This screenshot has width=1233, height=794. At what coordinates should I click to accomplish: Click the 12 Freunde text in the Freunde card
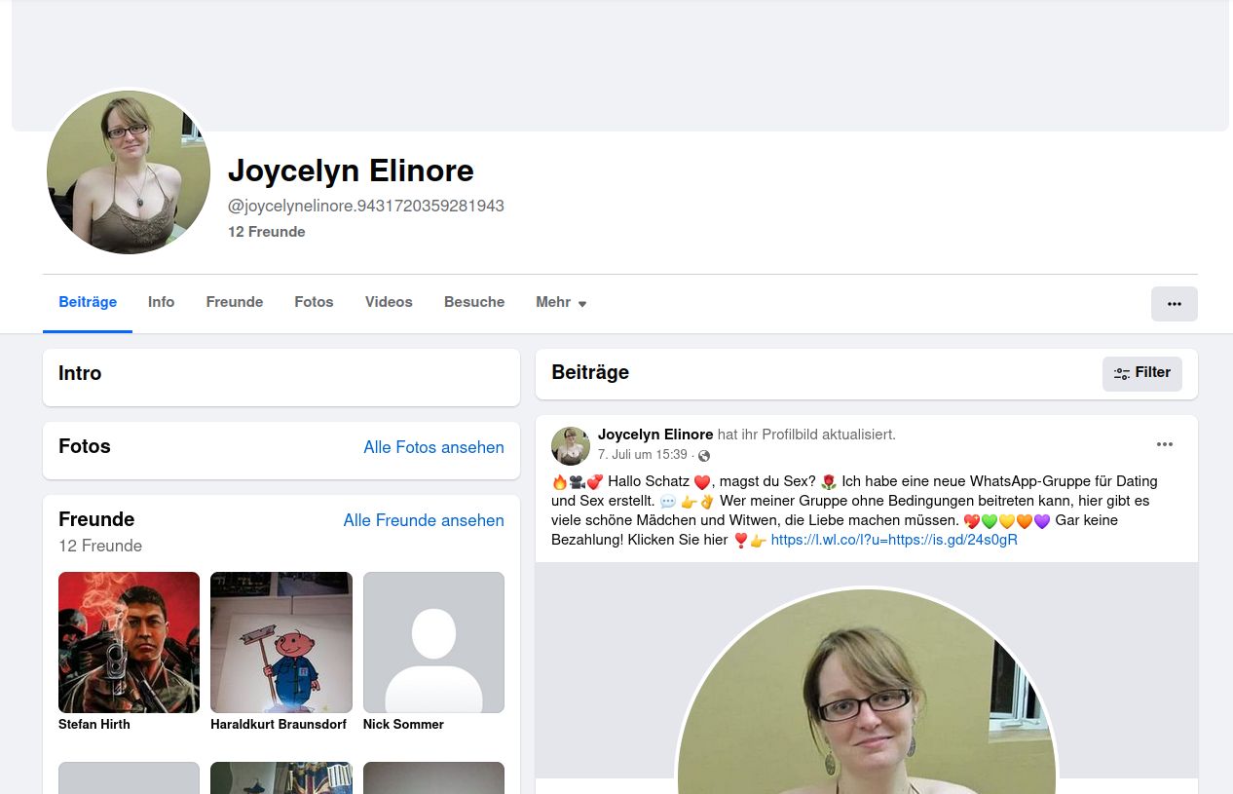point(100,546)
